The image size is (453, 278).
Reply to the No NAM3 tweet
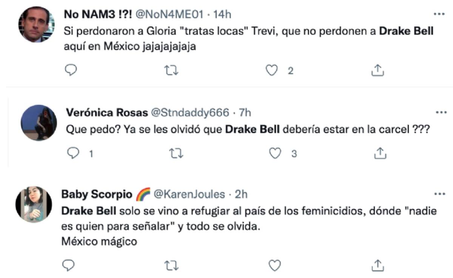point(71,70)
